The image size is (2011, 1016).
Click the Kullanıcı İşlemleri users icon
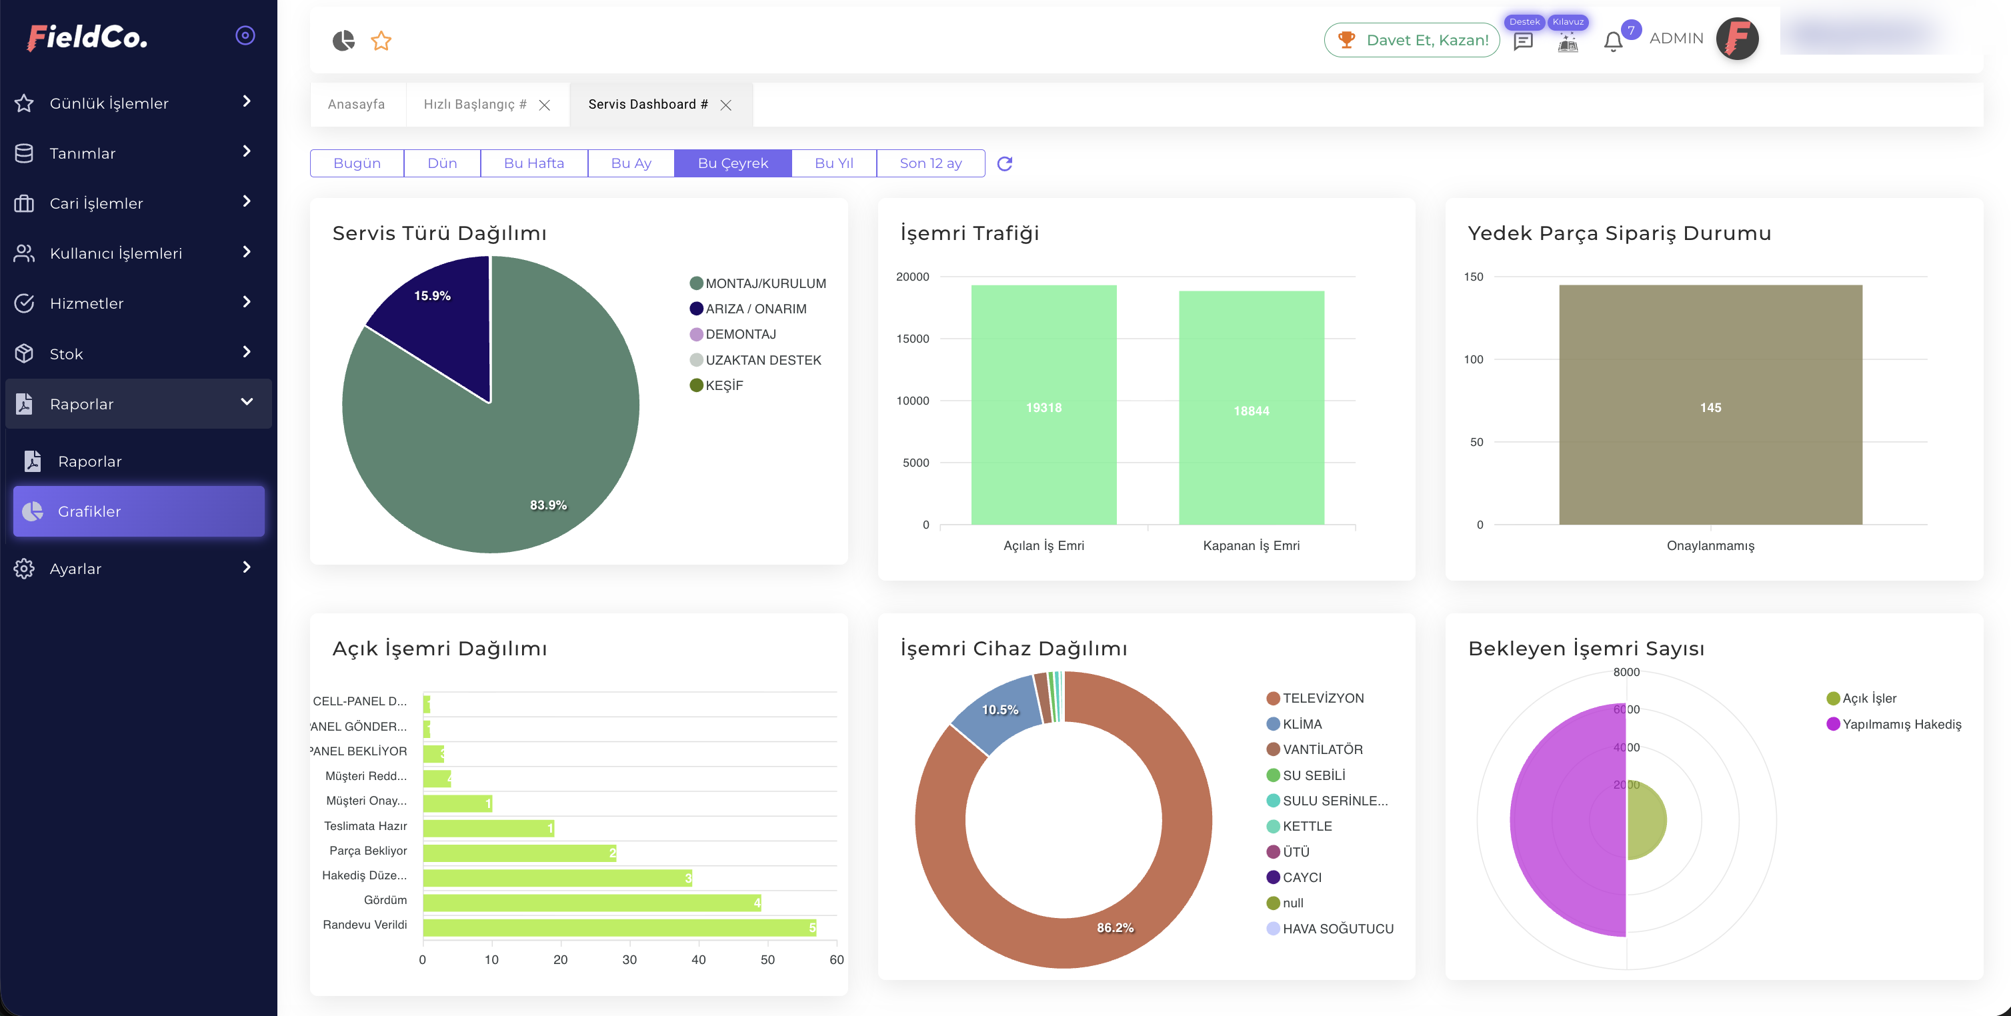[x=24, y=253]
